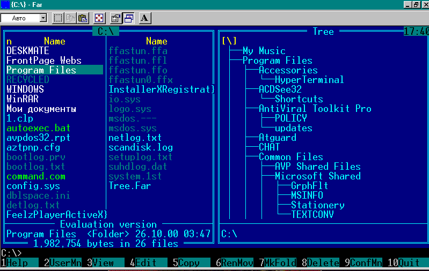Click the C:\> command line prompt
Image resolution: width=429 pixels, height=271 pixels.
[x=11, y=253]
